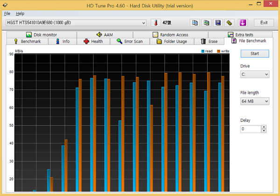
Task: Open the Random Access tab
Action: 170,35
